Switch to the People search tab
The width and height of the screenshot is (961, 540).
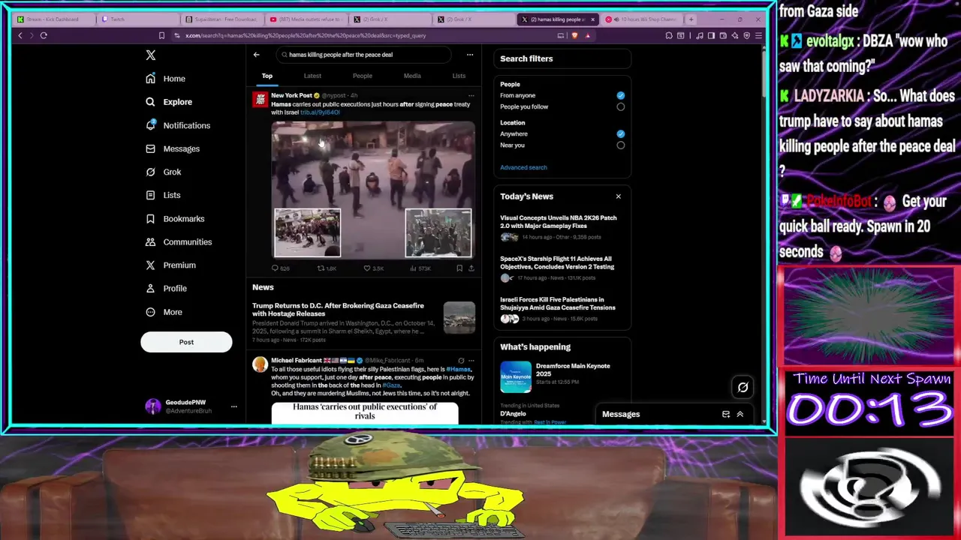click(363, 76)
